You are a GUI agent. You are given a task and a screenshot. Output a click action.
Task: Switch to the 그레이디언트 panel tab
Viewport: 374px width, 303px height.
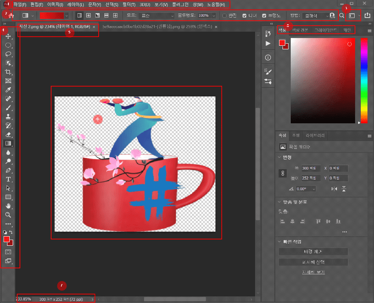(x=326, y=30)
